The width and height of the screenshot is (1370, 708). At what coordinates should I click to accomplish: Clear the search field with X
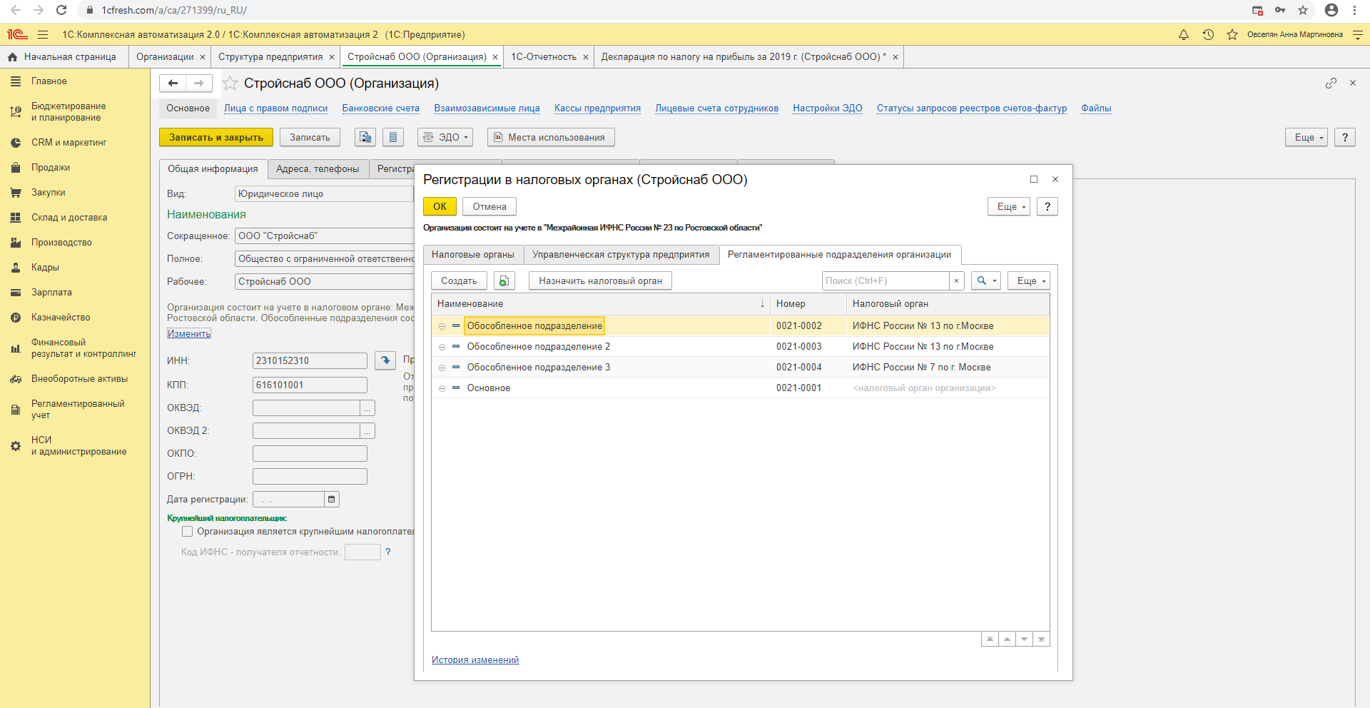(956, 280)
